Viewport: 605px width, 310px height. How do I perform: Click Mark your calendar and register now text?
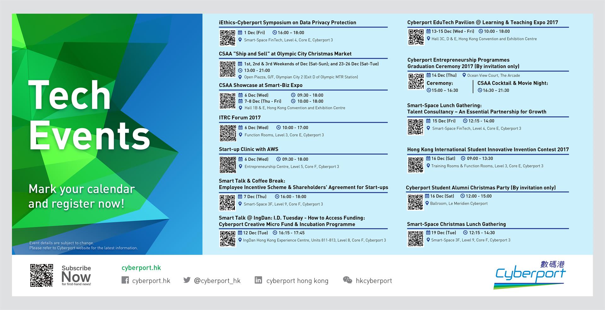(x=82, y=196)
